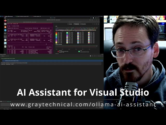Select the first session tab at top
The image size is (166, 125).
tap(9, 16)
